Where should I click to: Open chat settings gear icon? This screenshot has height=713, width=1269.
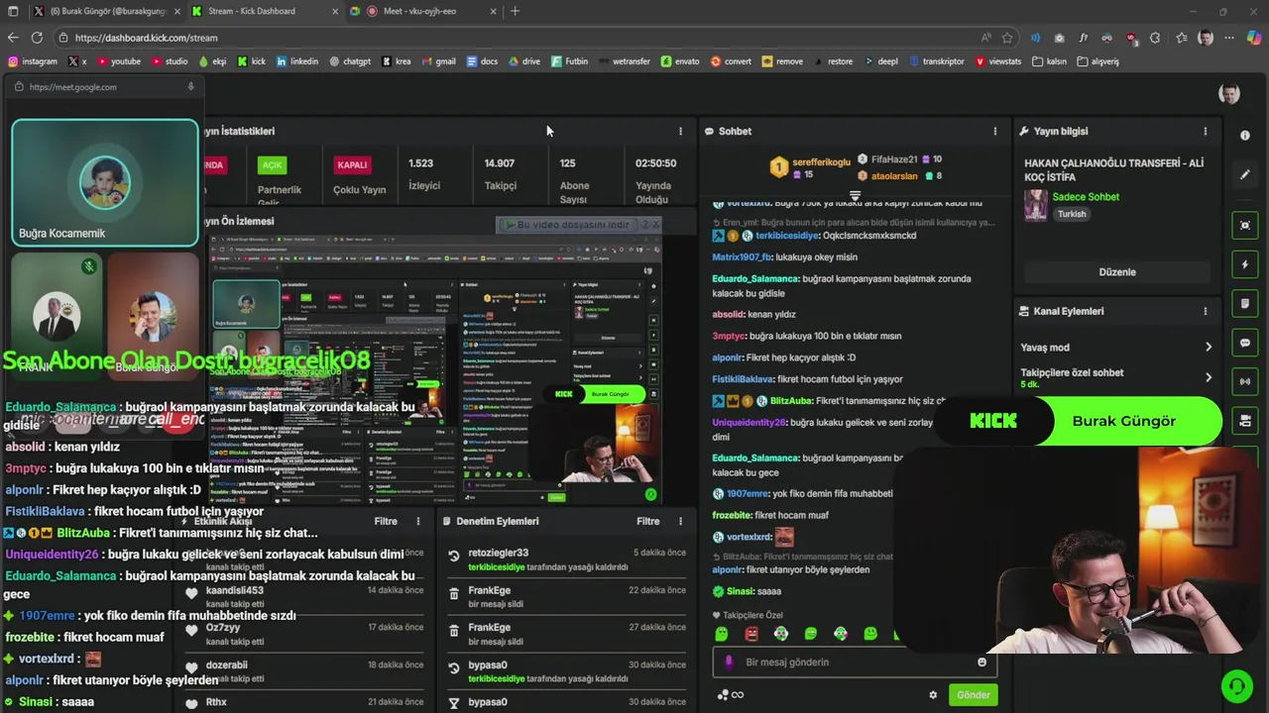click(933, 695)
